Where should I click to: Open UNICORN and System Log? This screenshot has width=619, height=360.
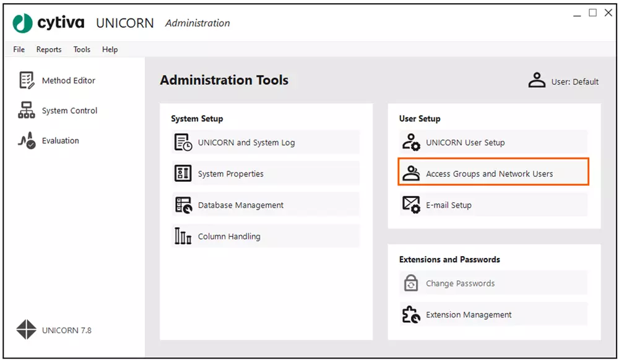(x=265, y=142)
